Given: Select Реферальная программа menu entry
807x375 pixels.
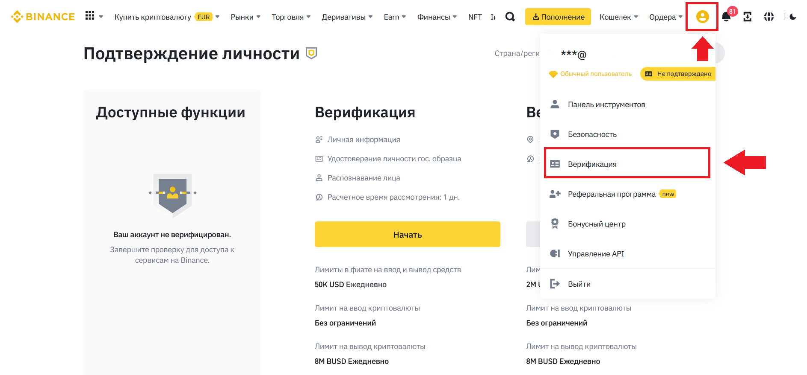Looking at the screenshot, I should (628, 194).
